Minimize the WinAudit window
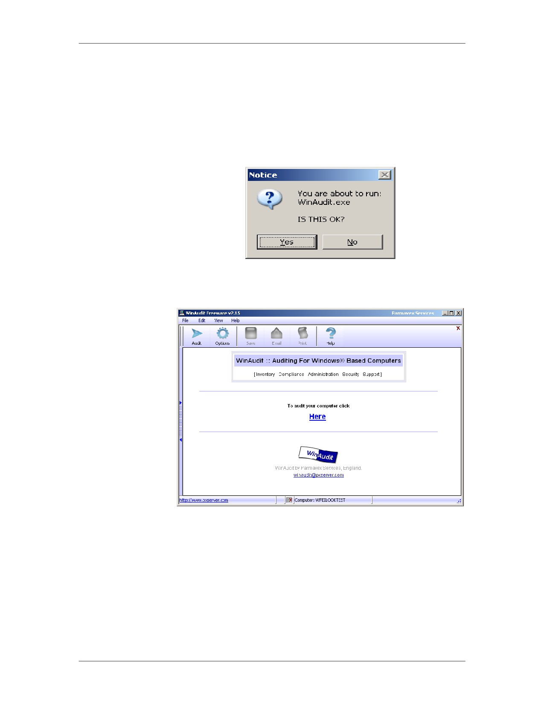The width and height of the screenshot is (544, 704). pyautogui.click(x=445, y=313)
